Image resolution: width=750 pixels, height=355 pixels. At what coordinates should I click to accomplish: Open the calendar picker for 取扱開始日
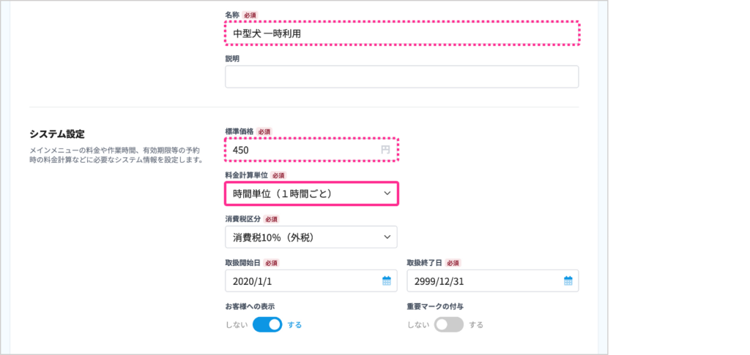(386, 280)
